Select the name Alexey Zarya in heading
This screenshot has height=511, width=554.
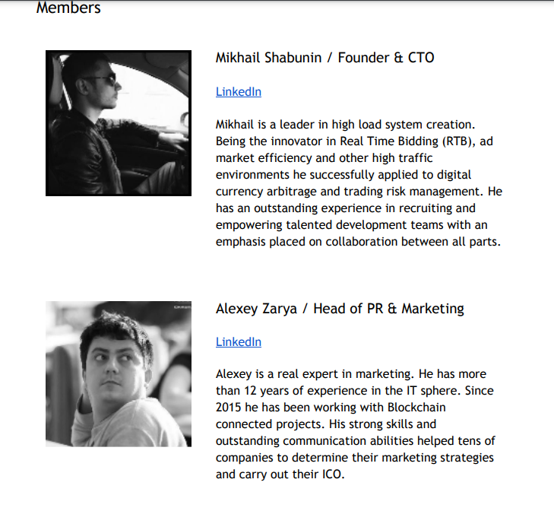(256, 309)
